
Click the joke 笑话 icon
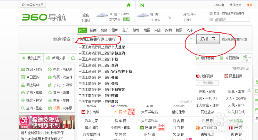[211, 14]
